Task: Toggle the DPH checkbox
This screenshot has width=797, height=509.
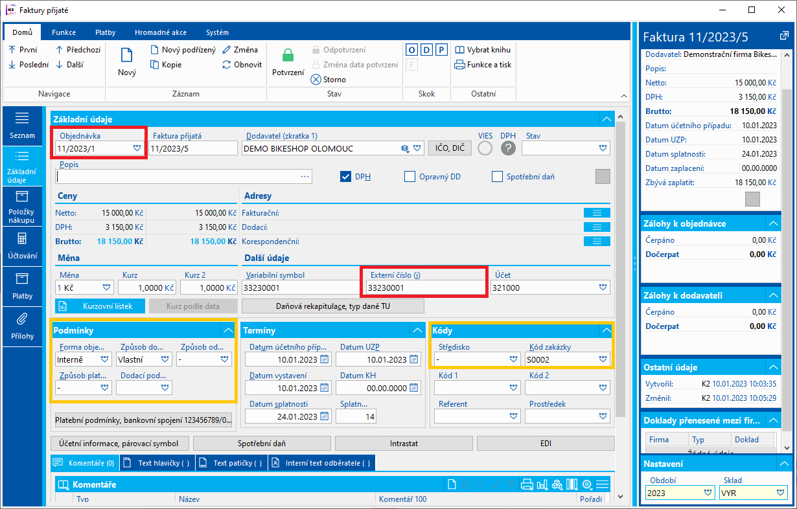Action: (x=345, y=176)
